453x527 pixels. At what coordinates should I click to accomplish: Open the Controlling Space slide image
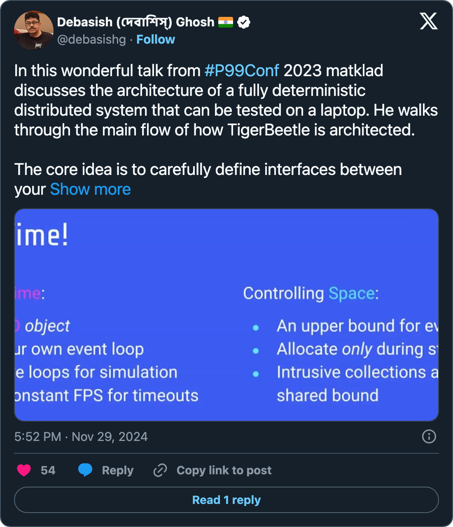(226, 315)
